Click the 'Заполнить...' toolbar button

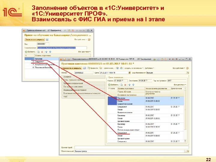[x=109, y=68]
